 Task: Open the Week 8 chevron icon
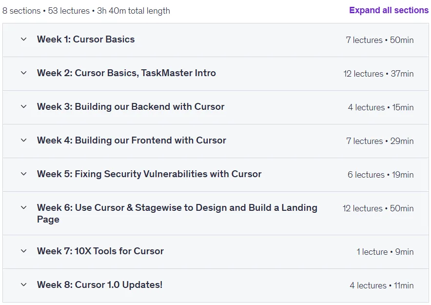(23, 285)
